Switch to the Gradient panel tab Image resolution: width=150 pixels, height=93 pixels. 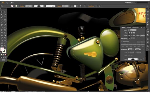point(129,27)
